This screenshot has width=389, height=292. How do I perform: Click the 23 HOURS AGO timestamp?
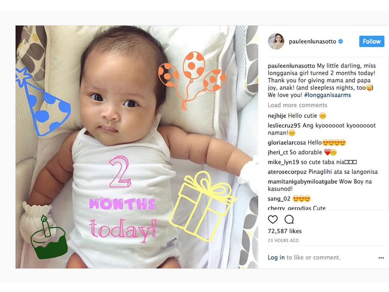[x=283, y=240]
